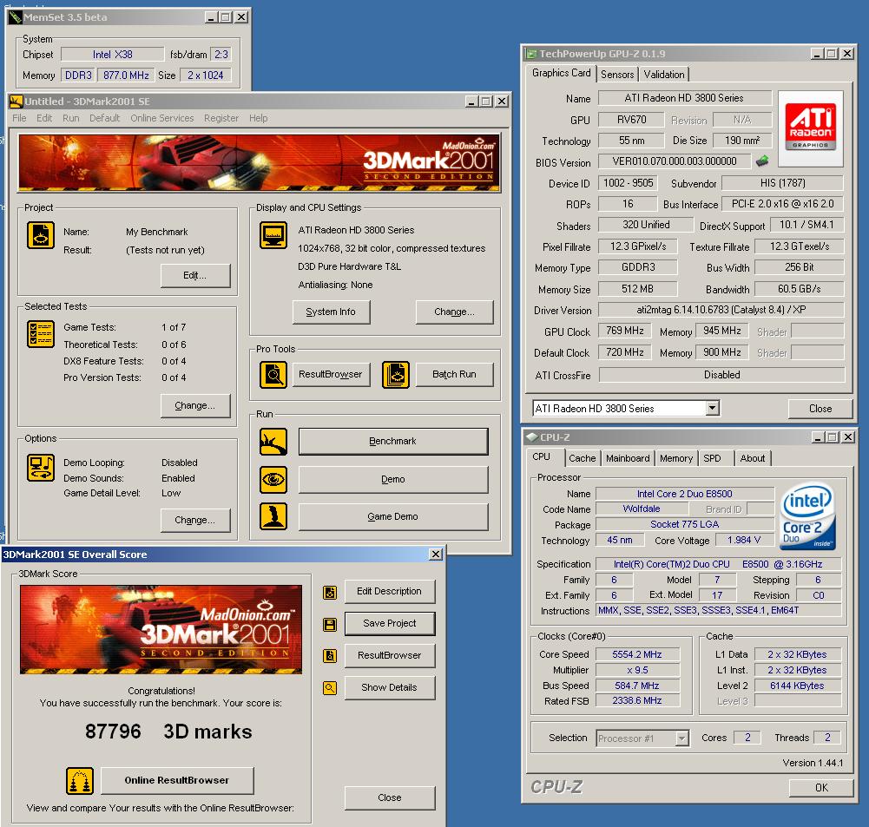
Task: Open the Edit menu in 3DMark2001
Action: (x=44, y=118)
